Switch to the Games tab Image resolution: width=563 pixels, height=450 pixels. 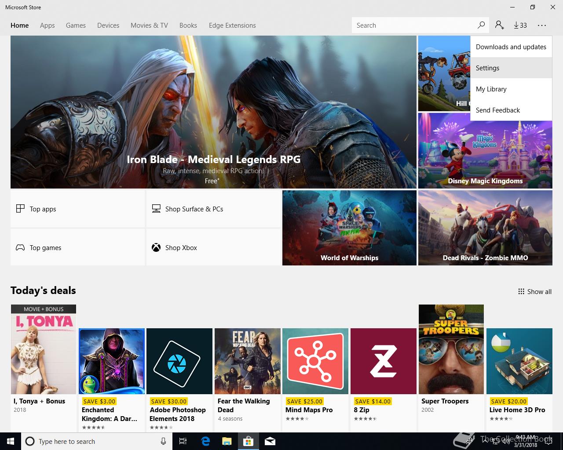(x=76, y=25)
